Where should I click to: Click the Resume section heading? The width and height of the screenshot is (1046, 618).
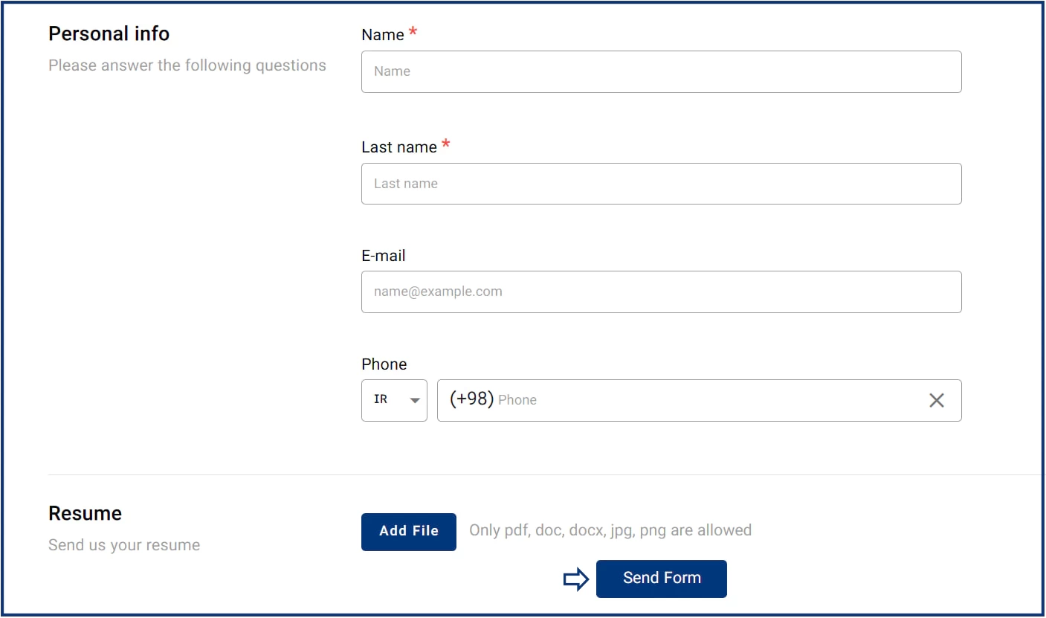[x=85, y=514]
